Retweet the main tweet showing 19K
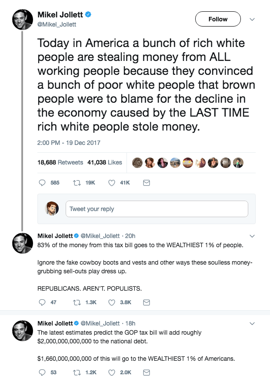Screen dimensions: 270x376 77,183
